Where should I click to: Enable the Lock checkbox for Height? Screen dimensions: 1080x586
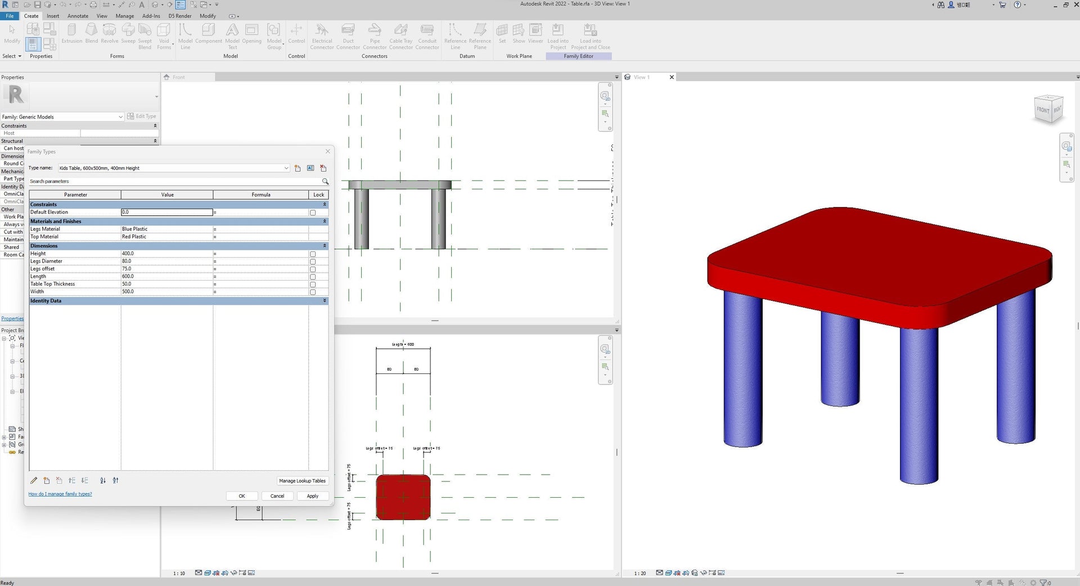[313, 254]
